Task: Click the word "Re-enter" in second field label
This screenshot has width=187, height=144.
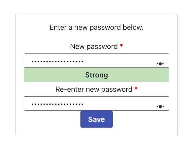Action: (67, 89)
